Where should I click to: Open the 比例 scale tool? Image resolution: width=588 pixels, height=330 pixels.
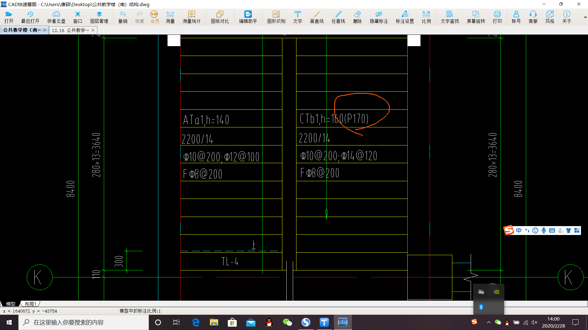click(x=426, y=17)
